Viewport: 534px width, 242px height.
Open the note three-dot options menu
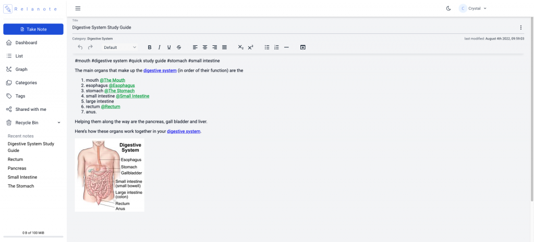[520, 28]
